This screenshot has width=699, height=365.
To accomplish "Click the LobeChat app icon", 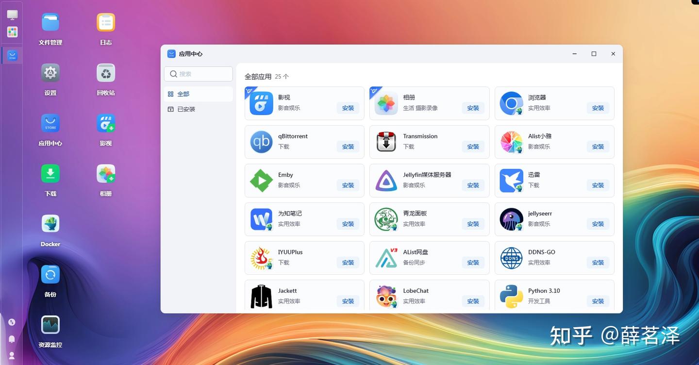I will pyautogui.click(x=386, y=295).
